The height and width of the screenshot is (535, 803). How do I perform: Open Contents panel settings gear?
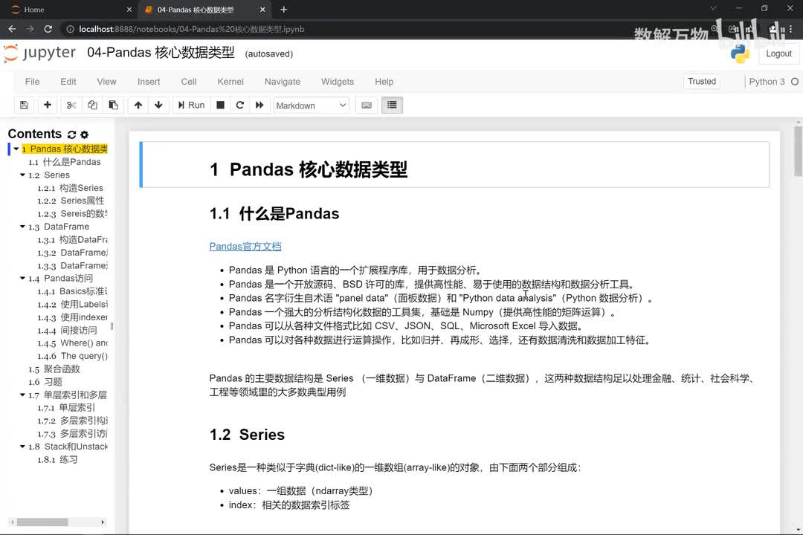85,134
